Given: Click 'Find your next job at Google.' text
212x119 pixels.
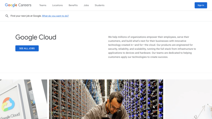Looking at the screenshot, I should pos(26,16).
